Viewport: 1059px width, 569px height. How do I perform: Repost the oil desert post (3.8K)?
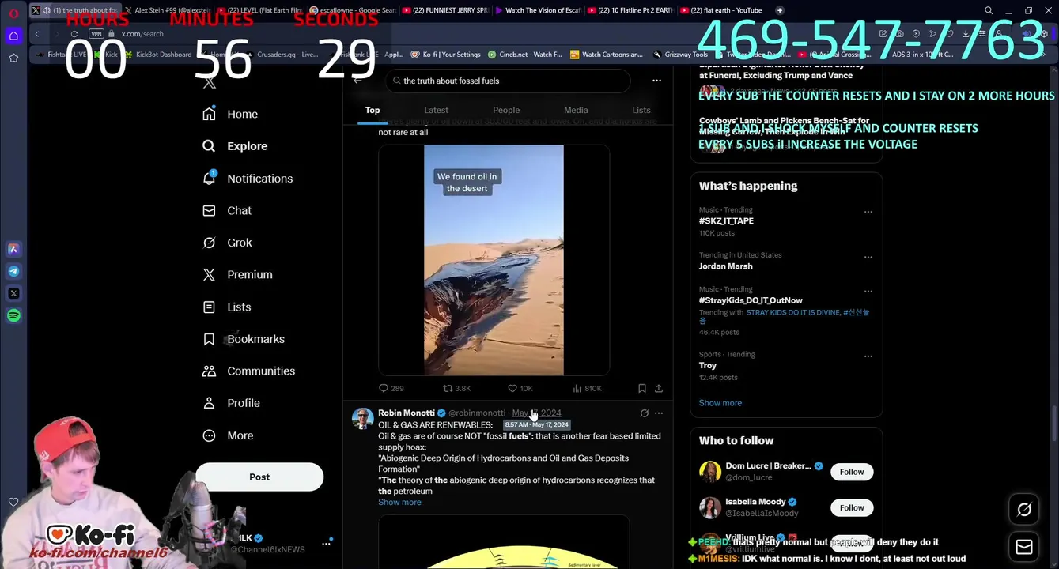coord(457,388)
